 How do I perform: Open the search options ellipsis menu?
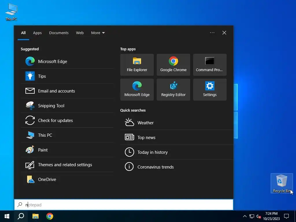coord(212,33)
